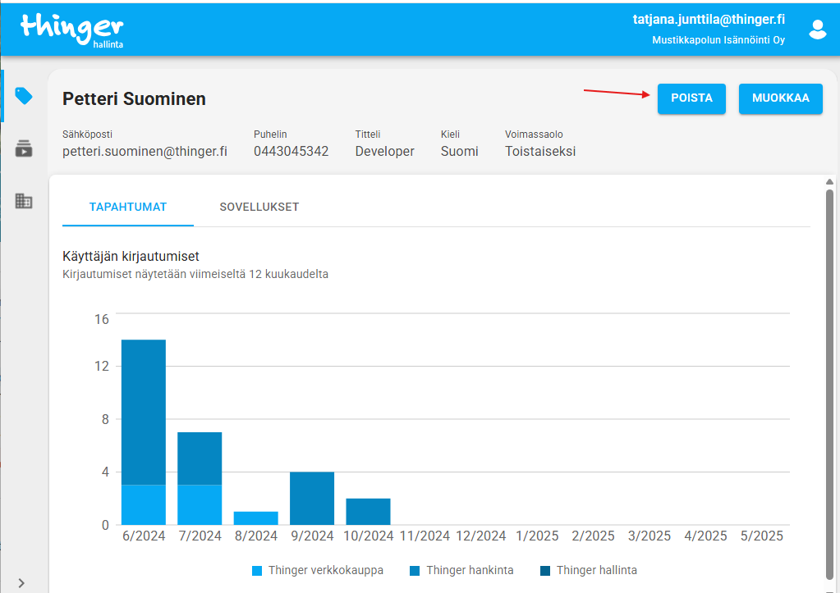Click the 9/2024 bar in chart
Image resolution: width=840 pixels, height=593 pixels.
312,499
